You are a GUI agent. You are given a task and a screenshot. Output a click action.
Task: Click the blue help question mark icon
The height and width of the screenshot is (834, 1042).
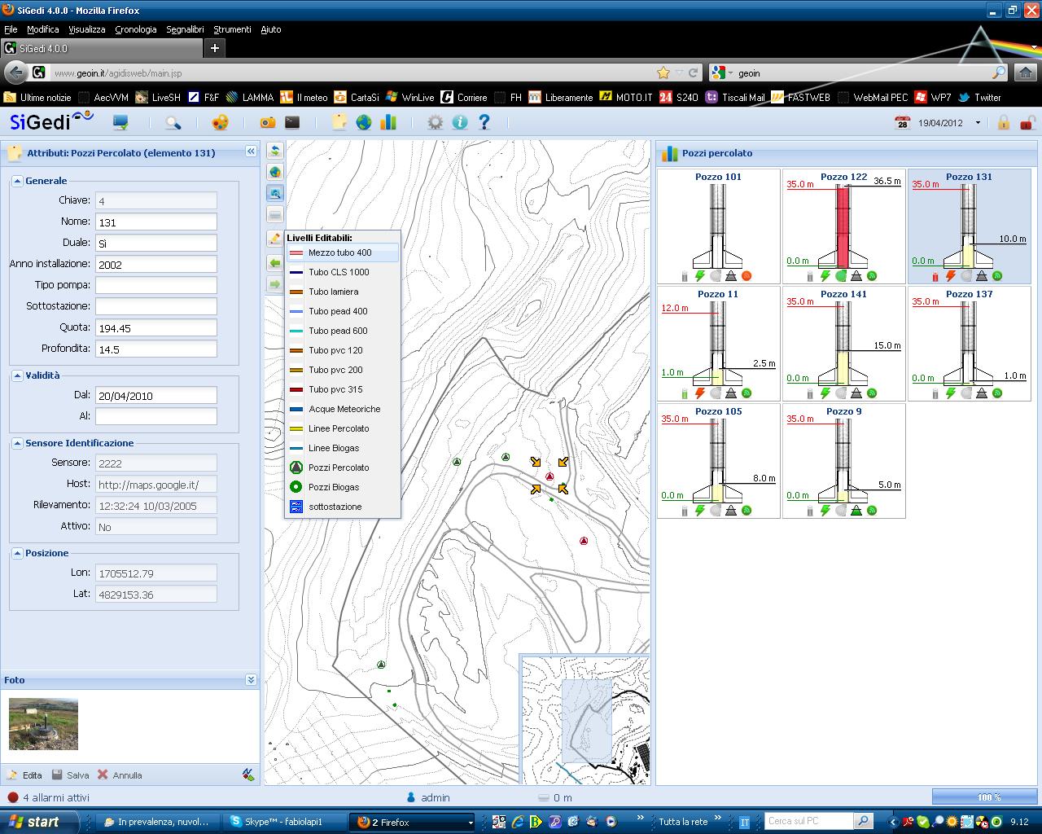484,123
